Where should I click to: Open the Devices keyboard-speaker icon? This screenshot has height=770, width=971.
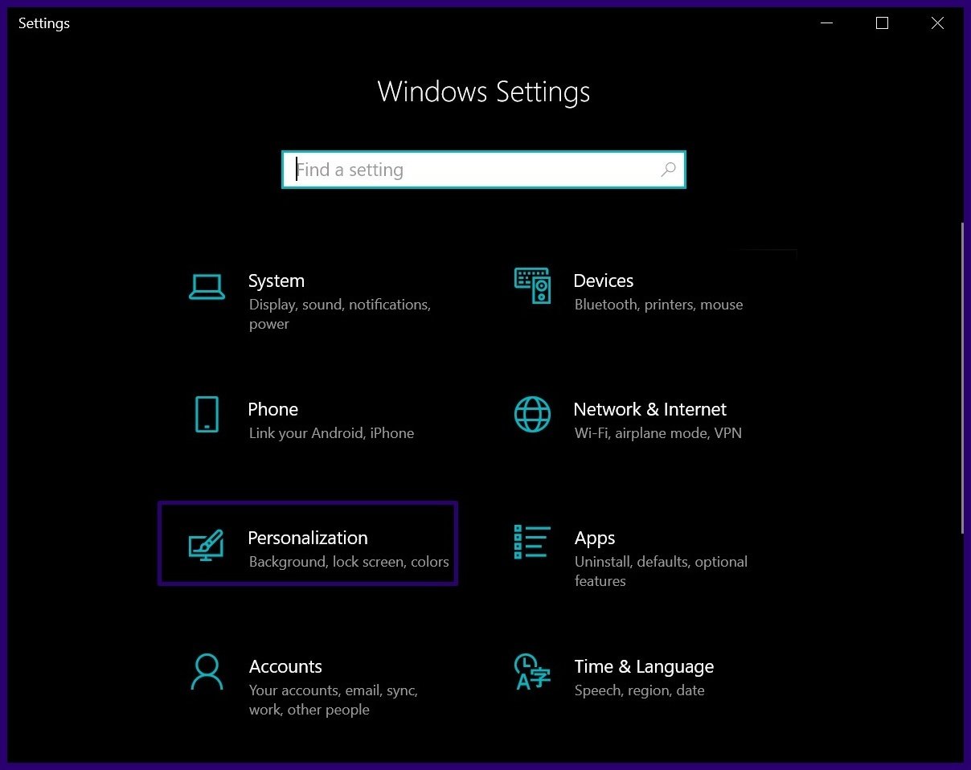(532, 286)
